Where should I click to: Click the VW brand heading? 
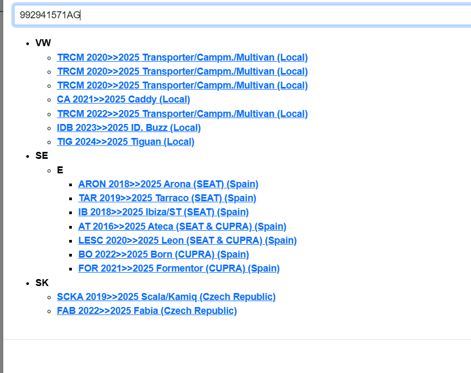[43, 43]
